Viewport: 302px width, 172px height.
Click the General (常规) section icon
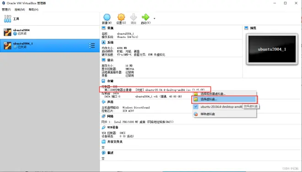103,28
